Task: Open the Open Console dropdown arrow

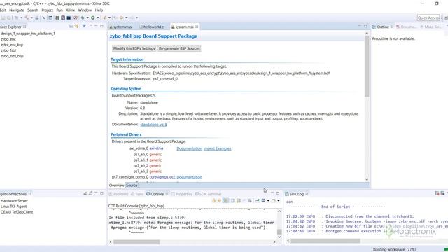Action: pyautogui.click(x=279, y=201)
